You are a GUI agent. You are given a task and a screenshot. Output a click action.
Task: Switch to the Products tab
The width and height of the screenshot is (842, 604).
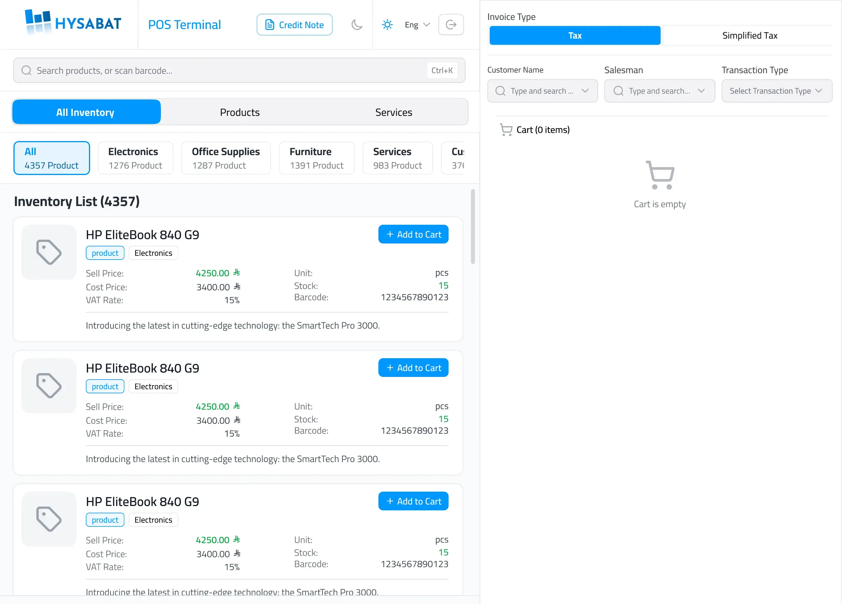(x=240, y=112)
